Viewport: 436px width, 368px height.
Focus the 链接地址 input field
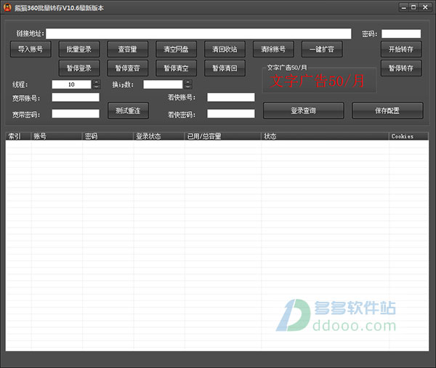198,33
